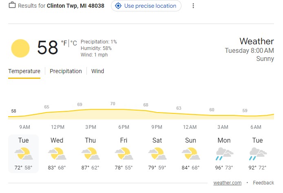Click the 6 PM point on temperature graph
Screen dimensions: 283x193
pos(124,109)
